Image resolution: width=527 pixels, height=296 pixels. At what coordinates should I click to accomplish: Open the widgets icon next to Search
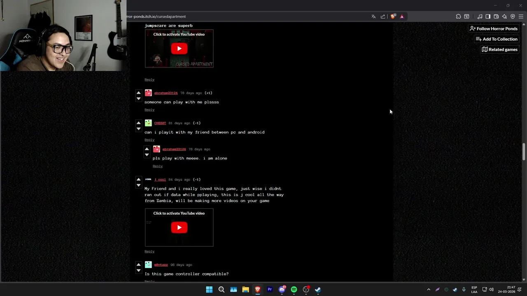(x=233, y=289)
